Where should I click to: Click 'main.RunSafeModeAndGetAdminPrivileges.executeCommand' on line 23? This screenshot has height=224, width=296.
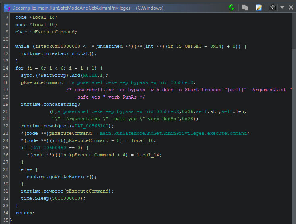pos(173,133)
